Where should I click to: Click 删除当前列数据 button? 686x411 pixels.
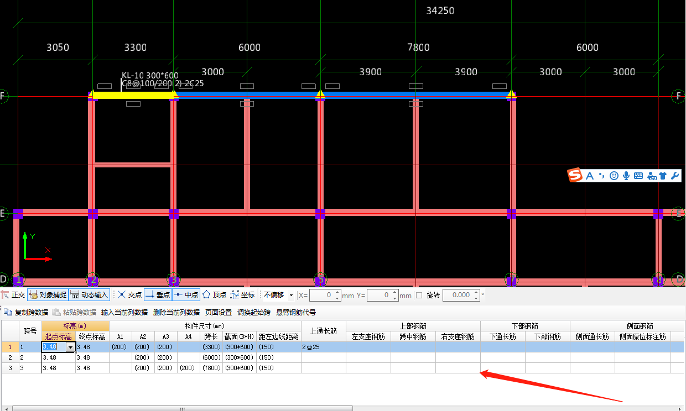coord(176,312)
